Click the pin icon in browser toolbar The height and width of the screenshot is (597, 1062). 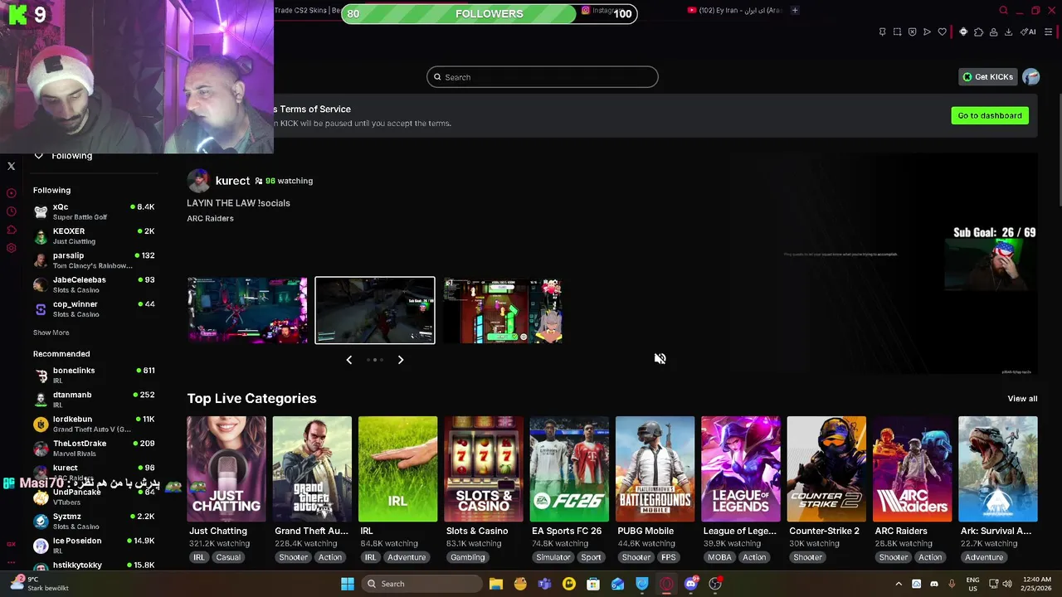(x=882, y=32)
